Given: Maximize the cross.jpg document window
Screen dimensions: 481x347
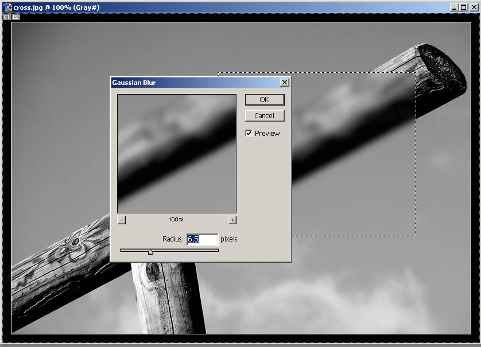Looking at the screenshot, I should coord(463,7).
